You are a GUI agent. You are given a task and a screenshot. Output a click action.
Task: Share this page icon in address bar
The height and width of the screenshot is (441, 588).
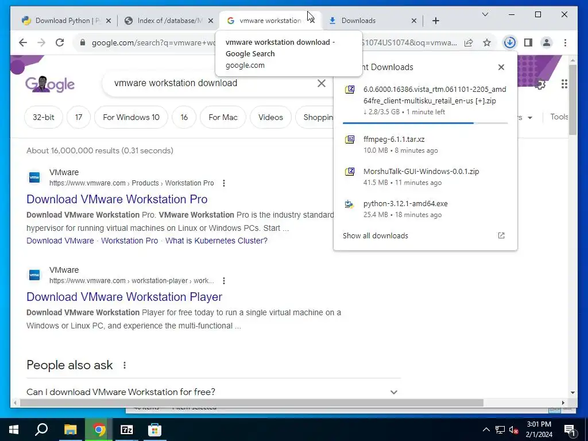(x=469, y=42)
